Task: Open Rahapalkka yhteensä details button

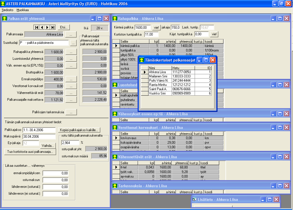Action: tap(71, 52)
